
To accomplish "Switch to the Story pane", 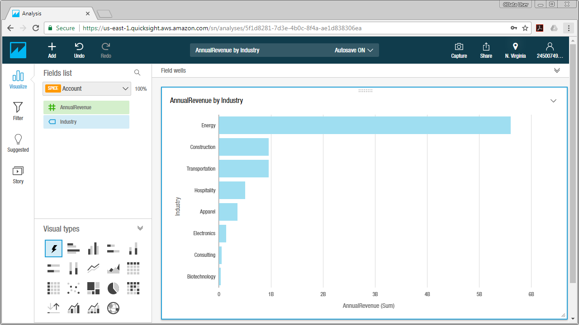I will pyautogui.click(x=18, y=174).
